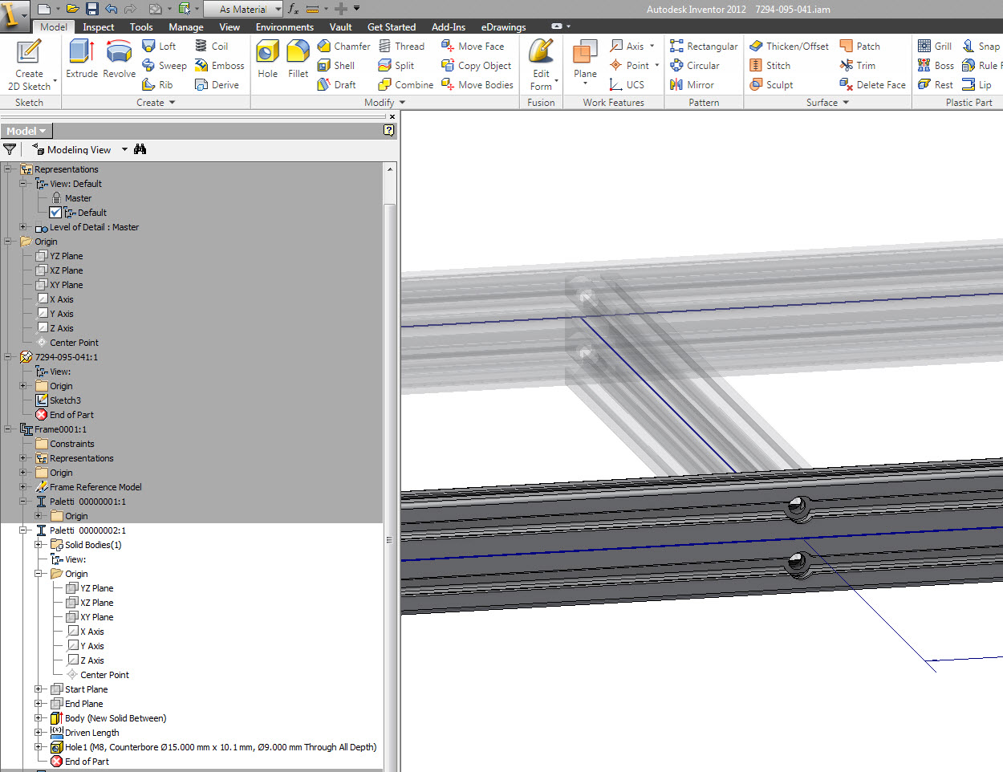Viewport: 1003px width, 772px height.
Task: Select the Thread tool
Action: point(401,46)
